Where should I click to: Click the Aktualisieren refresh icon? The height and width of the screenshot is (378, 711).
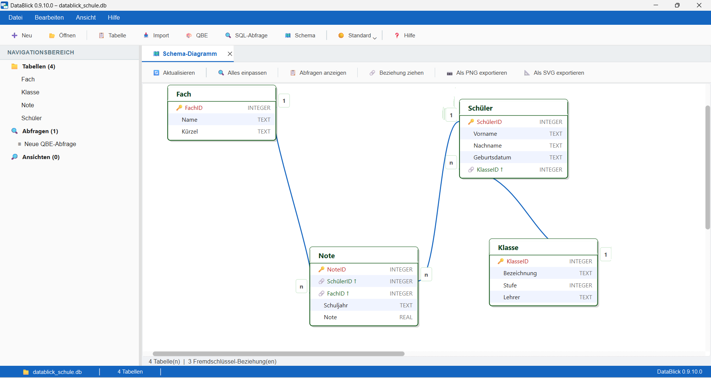156,73
